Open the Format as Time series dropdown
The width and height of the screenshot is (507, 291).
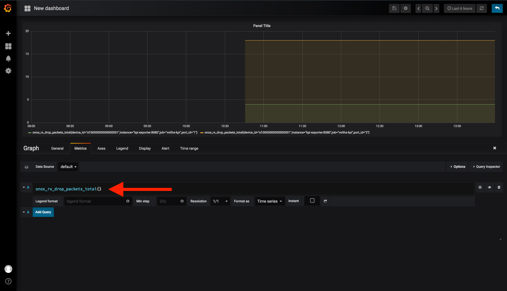click(270, 201)
